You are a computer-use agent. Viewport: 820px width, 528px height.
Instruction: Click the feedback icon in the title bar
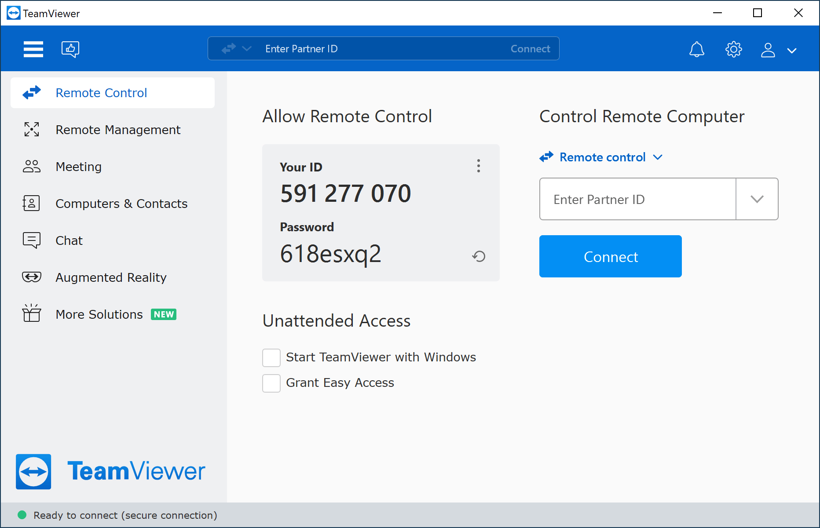[x=70, y=49]
